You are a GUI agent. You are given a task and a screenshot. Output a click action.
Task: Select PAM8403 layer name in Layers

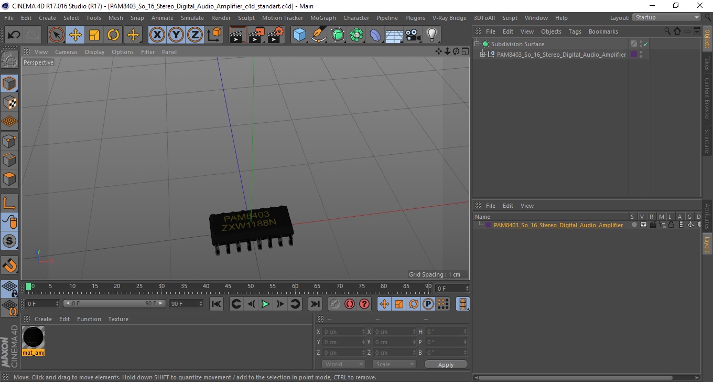pos(558,225)
